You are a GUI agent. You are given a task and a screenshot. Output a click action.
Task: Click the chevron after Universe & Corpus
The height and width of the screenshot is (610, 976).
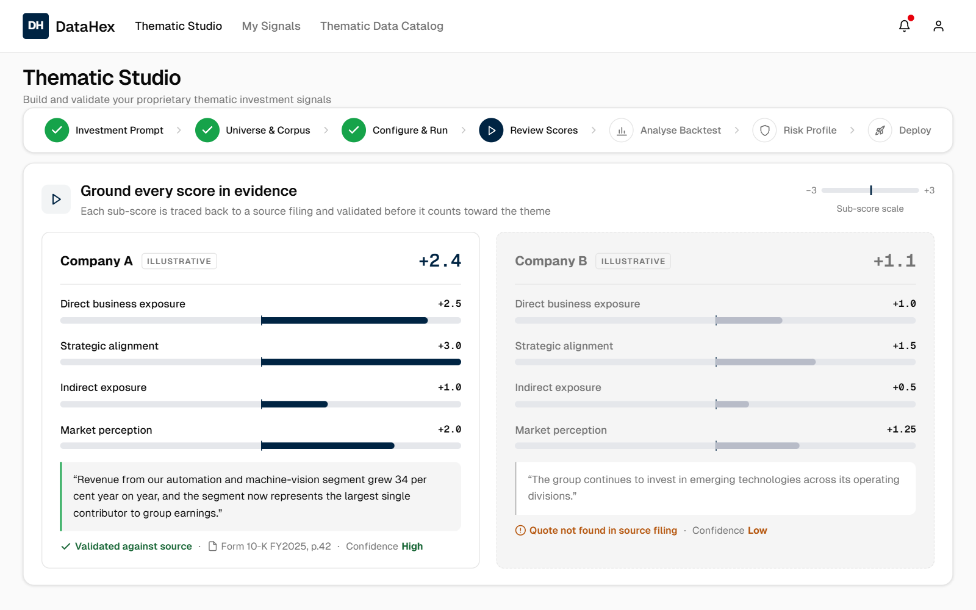click(326, 130)
